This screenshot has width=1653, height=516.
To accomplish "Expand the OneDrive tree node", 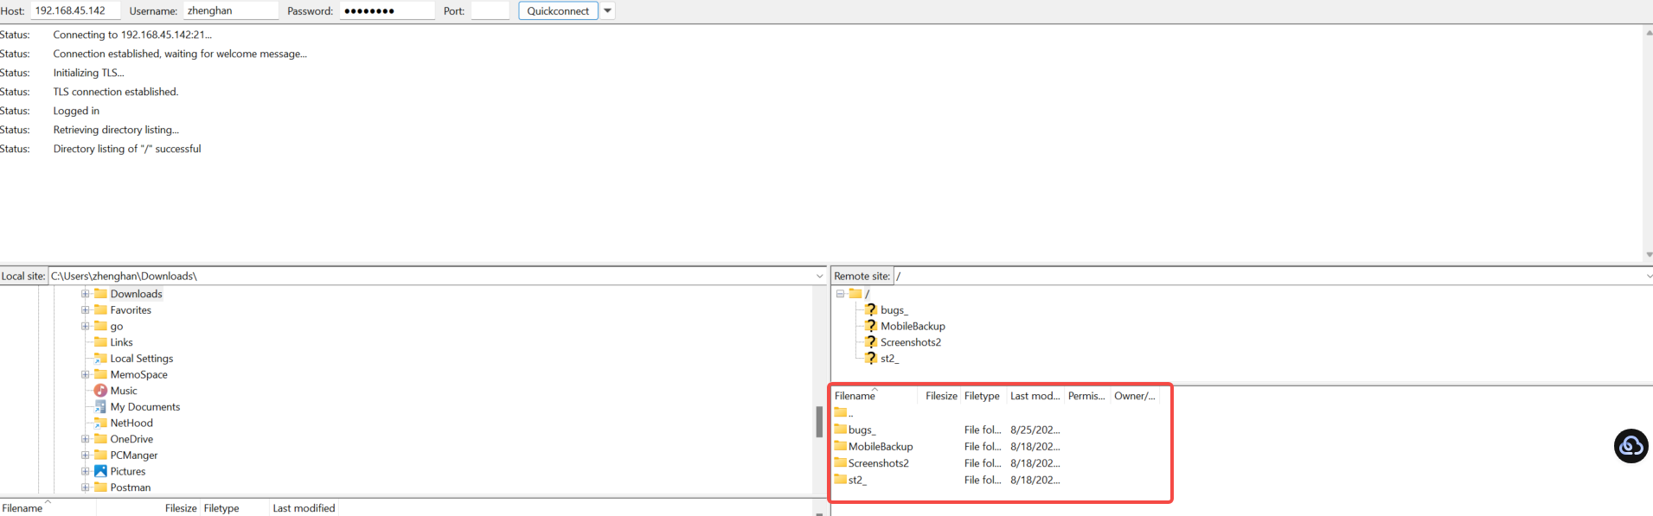I will [86, 439].
